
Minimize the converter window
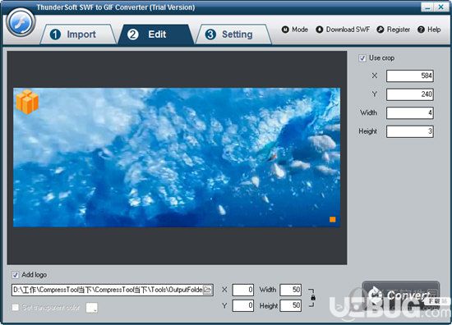[427, 7]
